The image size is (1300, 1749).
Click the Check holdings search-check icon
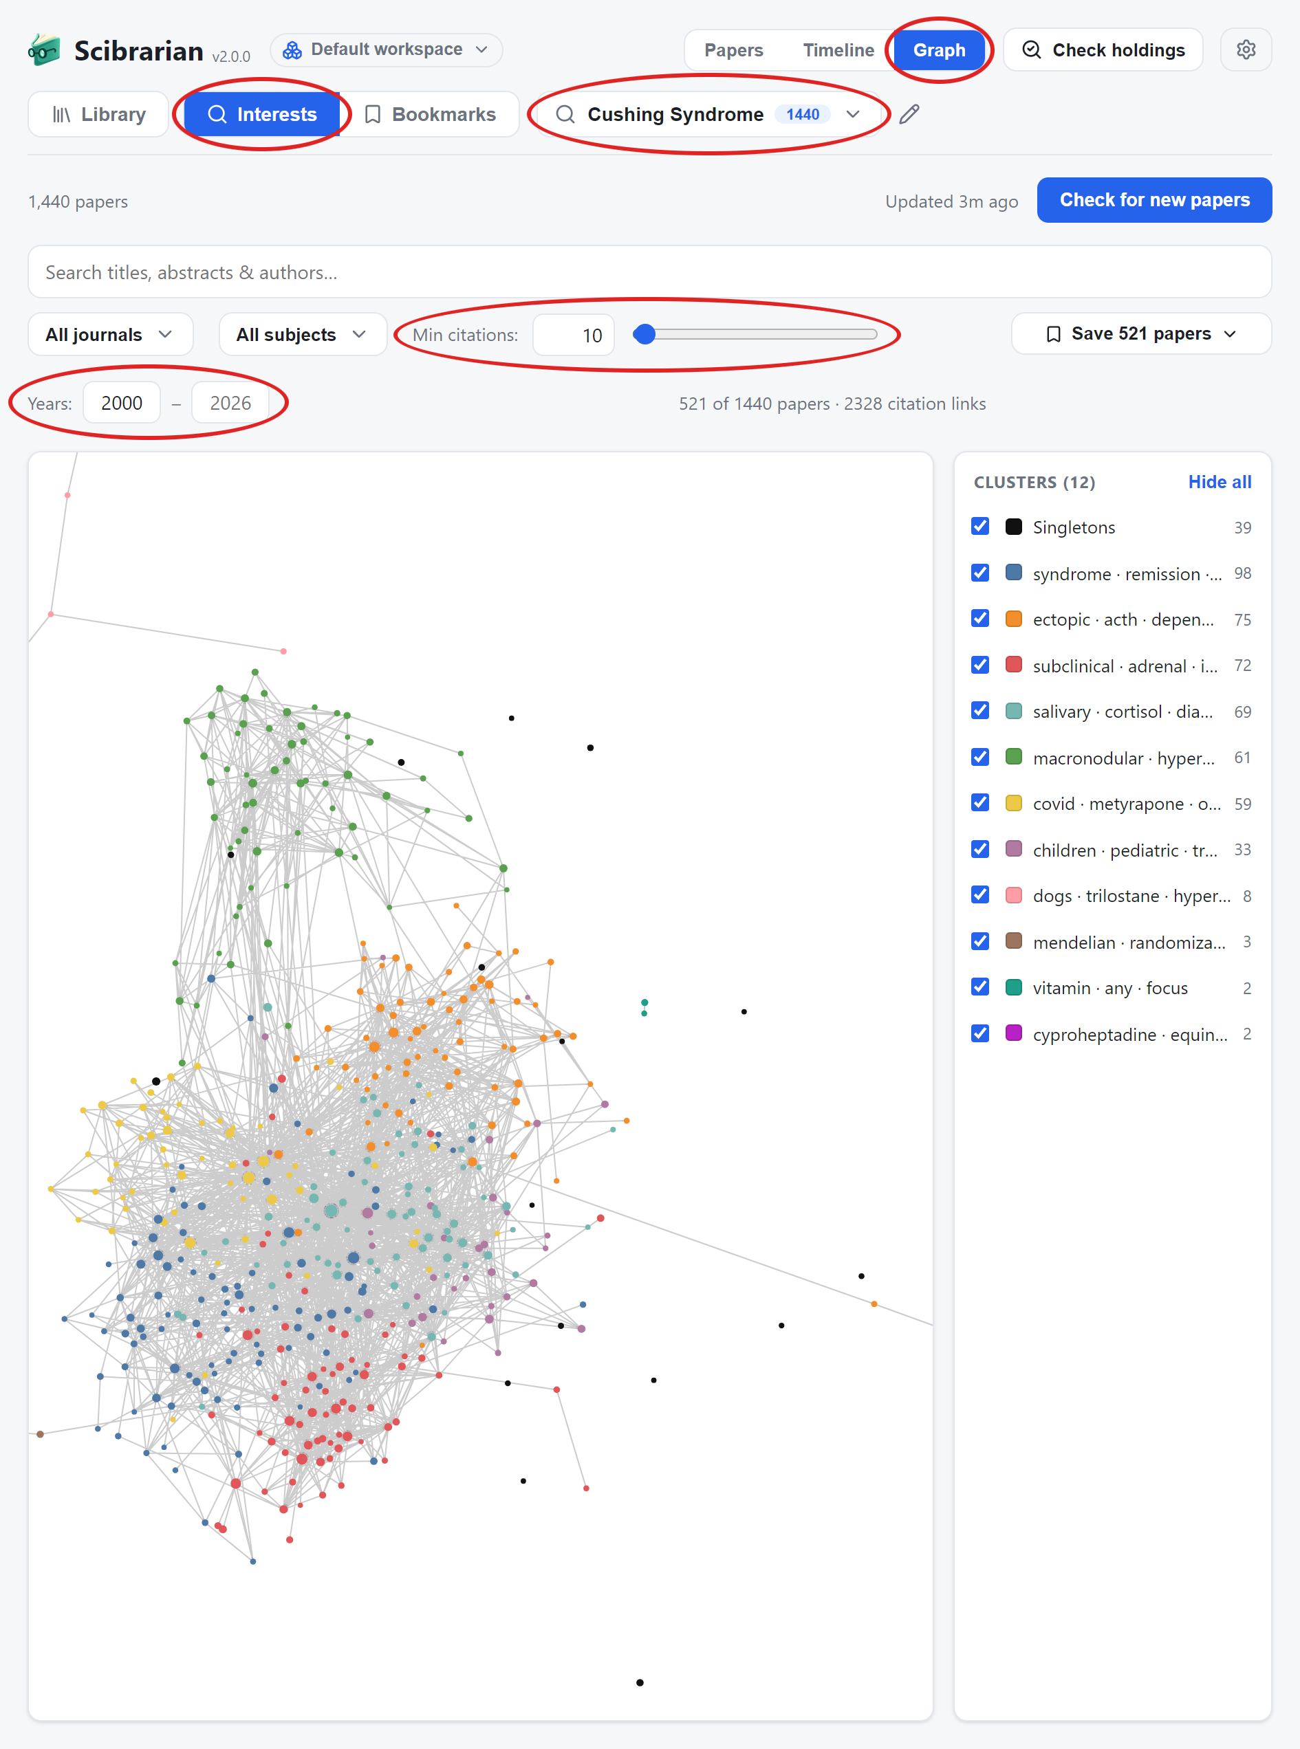coord(1031,49)
